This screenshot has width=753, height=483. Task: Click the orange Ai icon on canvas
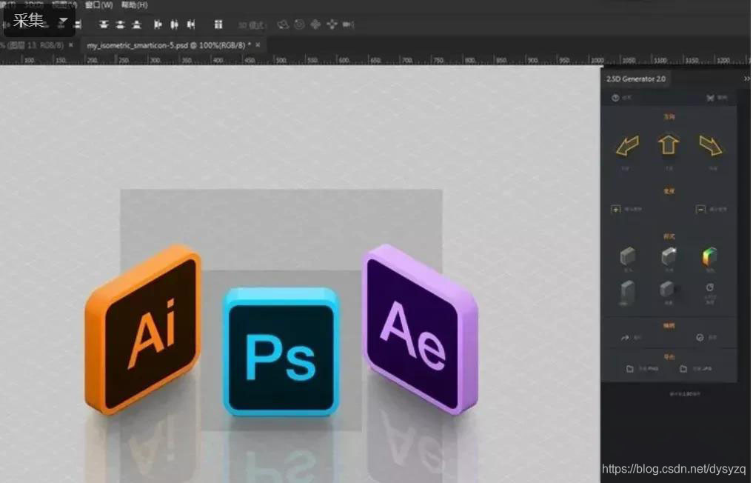(143, 330)
